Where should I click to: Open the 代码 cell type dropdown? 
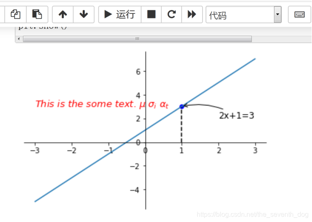coord(244,15)
